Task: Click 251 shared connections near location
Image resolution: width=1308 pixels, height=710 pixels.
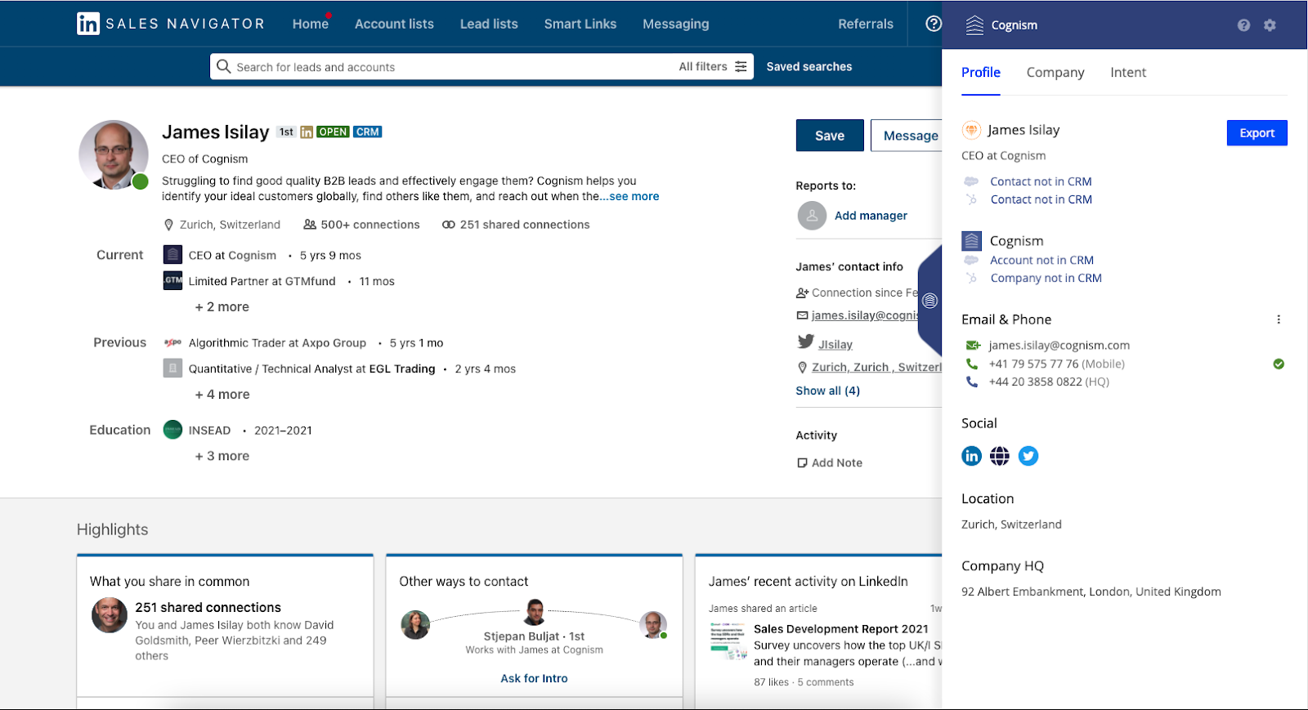Action: tap(516, 225)
